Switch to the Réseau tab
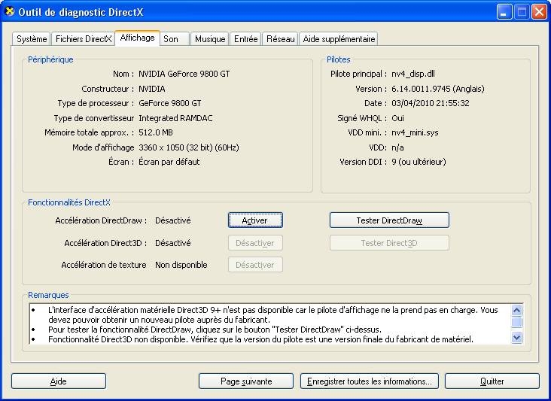Image resolution: width=551 pixels, height=401 pixels. tap(280, 39)
